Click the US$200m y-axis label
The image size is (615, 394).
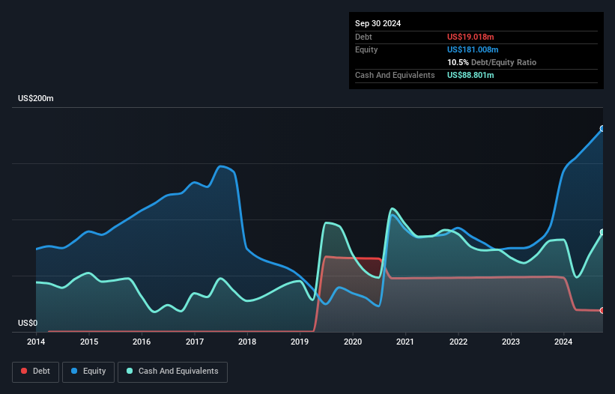pyautogui.click(x=36, y=98)
